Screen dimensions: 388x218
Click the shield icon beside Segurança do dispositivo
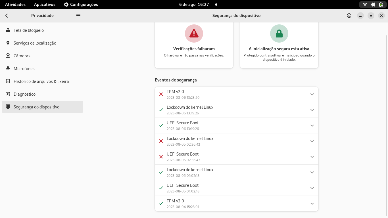[x=8, y=107]
